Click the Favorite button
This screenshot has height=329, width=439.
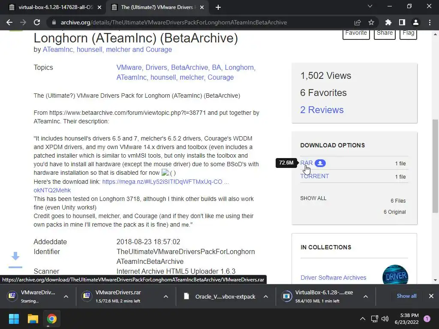(356, 34)
